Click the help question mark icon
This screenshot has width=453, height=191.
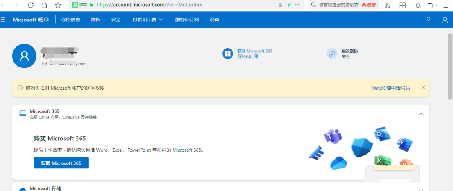pyautogui.click(x=428, y=20)
